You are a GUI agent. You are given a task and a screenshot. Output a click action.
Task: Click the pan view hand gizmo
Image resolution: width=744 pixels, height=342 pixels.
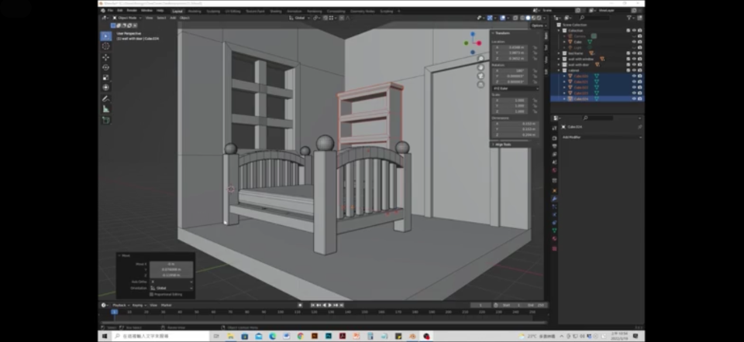pyautogui.click(x=480, y=68)
